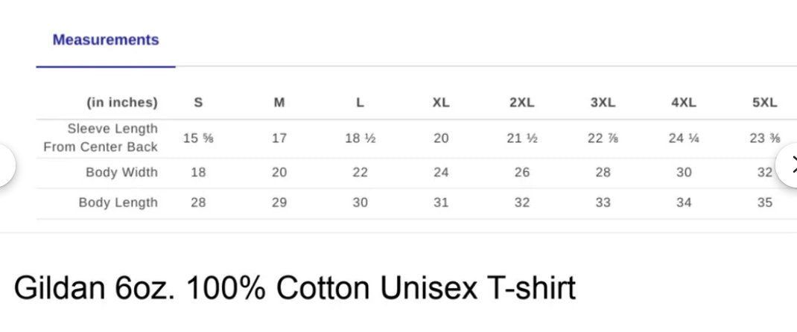
Task: Click the XL size column header
Action: 441,103
